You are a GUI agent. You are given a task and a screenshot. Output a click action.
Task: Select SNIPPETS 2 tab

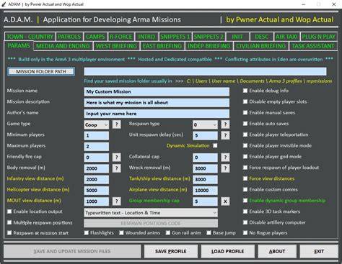pos(209,37)
